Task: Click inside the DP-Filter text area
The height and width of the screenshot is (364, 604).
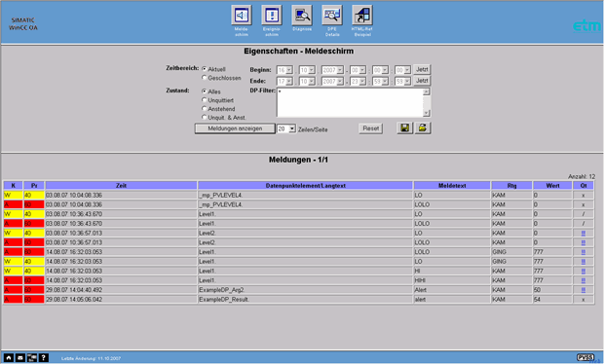Action: (x=350, y=102)
